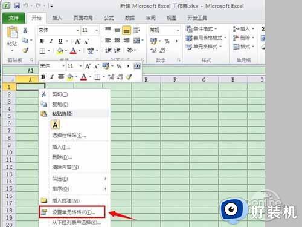This screenshot has width=302, height=227.
Task: Switch to the Formulas tab
Action: click(x=109, y=18)
